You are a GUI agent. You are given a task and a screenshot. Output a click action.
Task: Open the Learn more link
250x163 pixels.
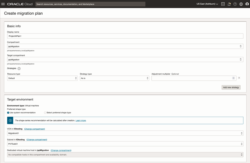[81, 120]
